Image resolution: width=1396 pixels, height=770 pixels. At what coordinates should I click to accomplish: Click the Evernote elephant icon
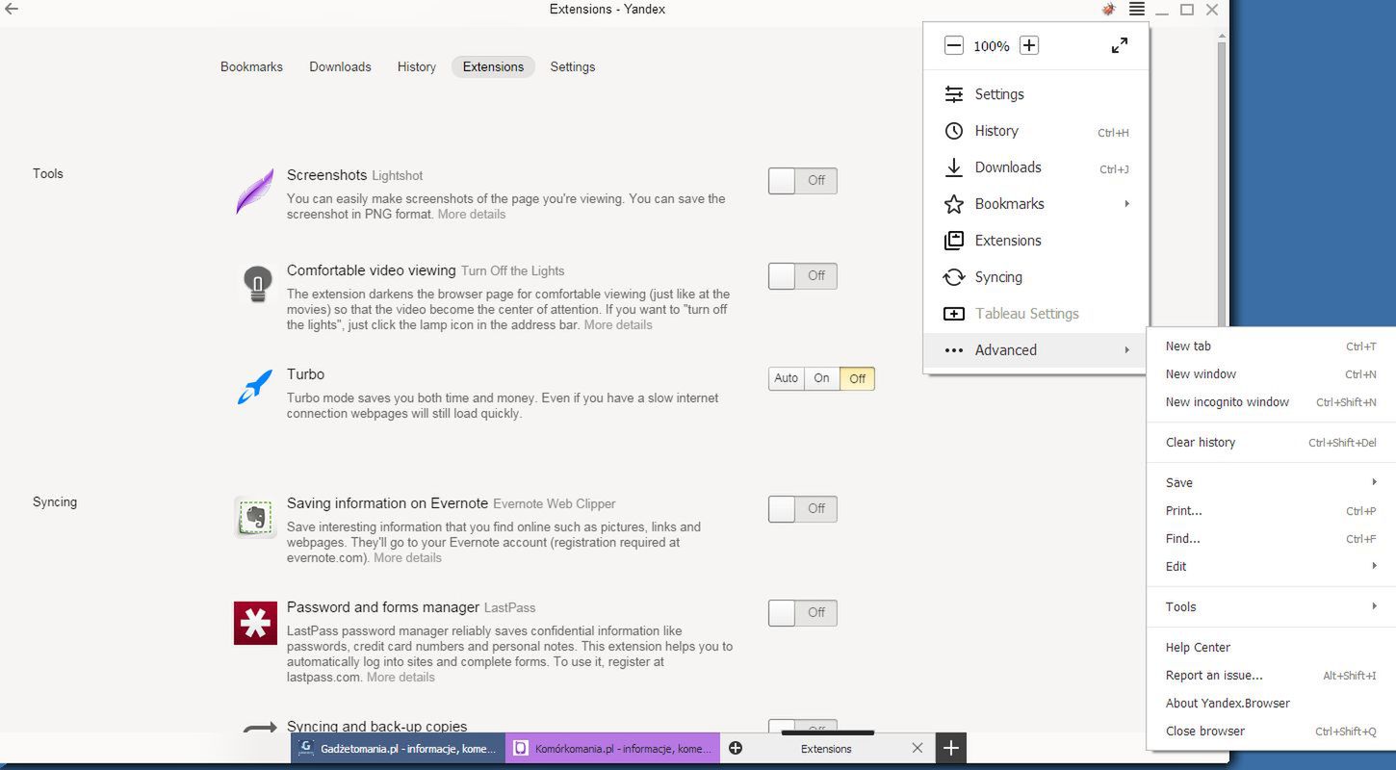coord(255,518)
